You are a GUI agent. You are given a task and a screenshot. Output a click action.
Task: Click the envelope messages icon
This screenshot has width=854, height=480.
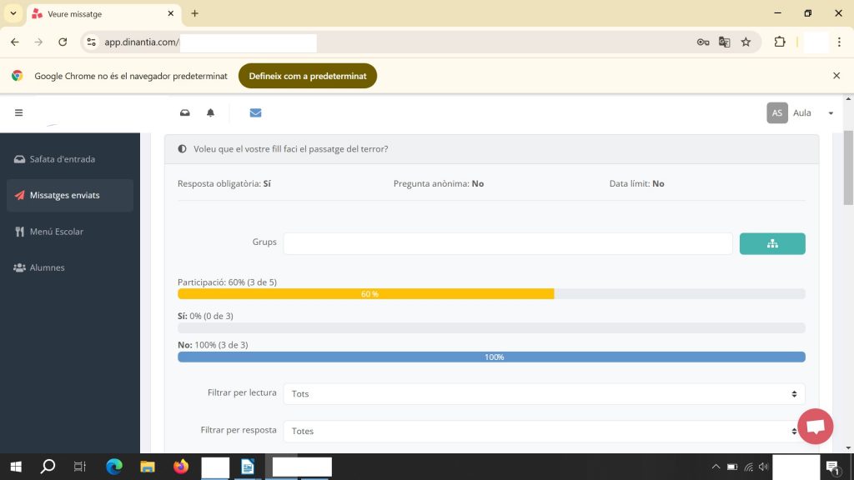[x=255, y=113]
